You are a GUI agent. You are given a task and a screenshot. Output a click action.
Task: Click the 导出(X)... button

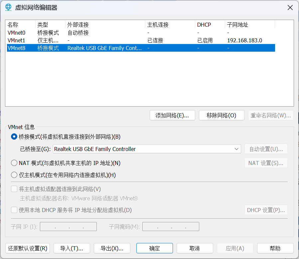(112, 248)
